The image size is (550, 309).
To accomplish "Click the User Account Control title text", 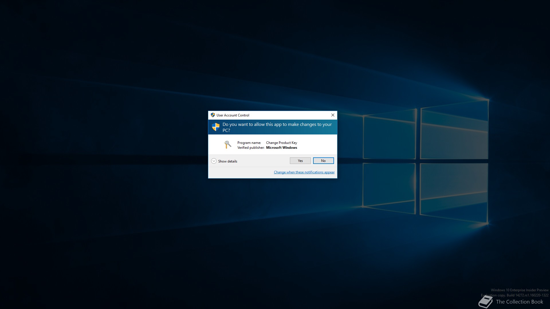I will click(233, 115).
